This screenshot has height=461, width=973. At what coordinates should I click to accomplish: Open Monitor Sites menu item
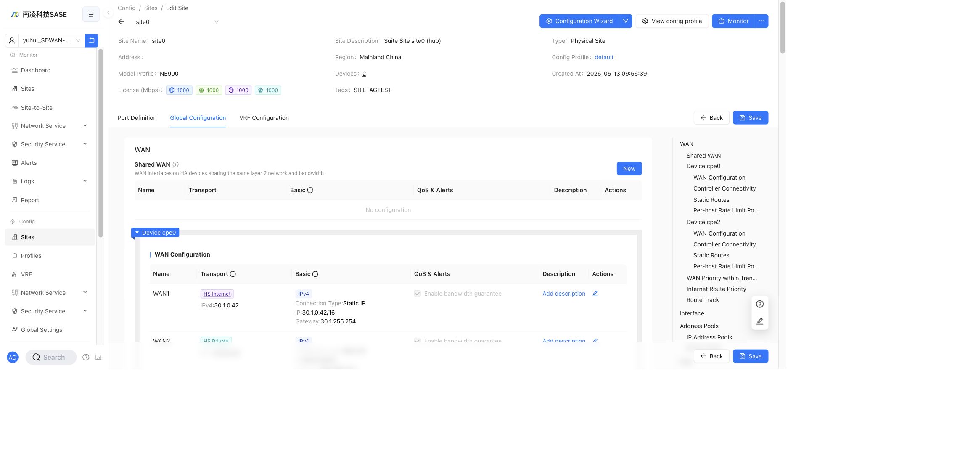coord(50,89)
